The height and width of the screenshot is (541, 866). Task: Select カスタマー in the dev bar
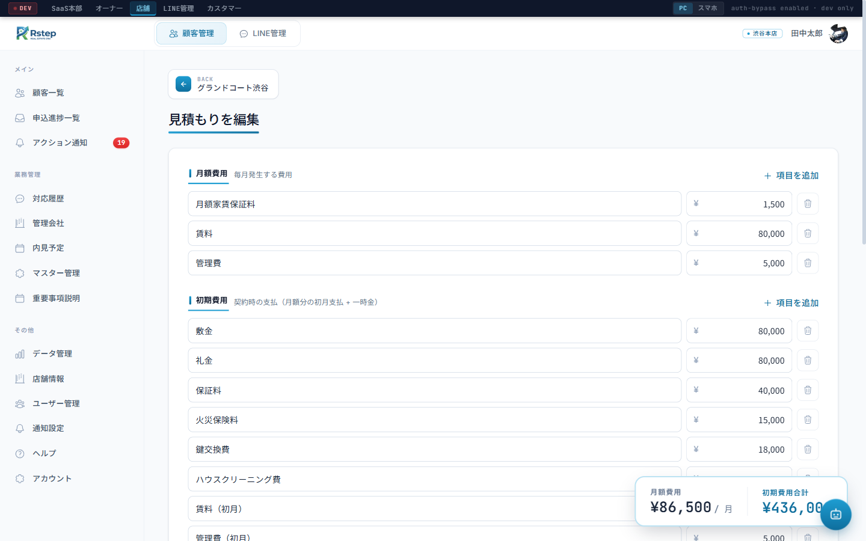(x=224, y=8)
